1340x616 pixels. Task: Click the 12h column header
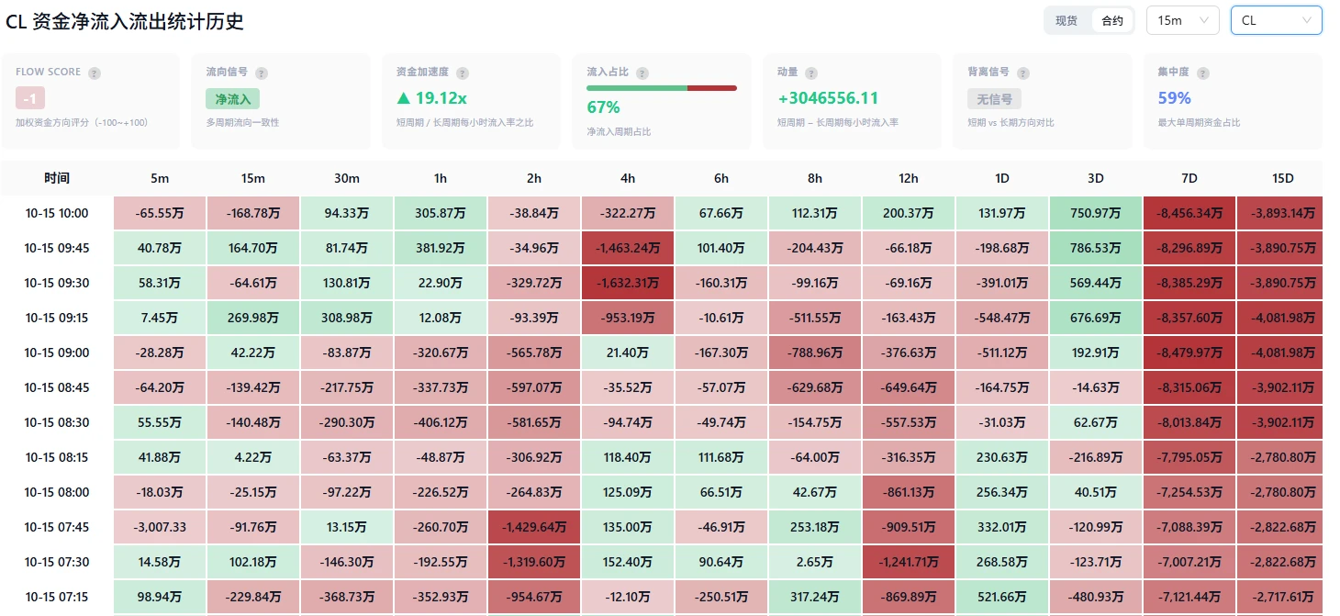pyautogui.click(x=909, y=178)
